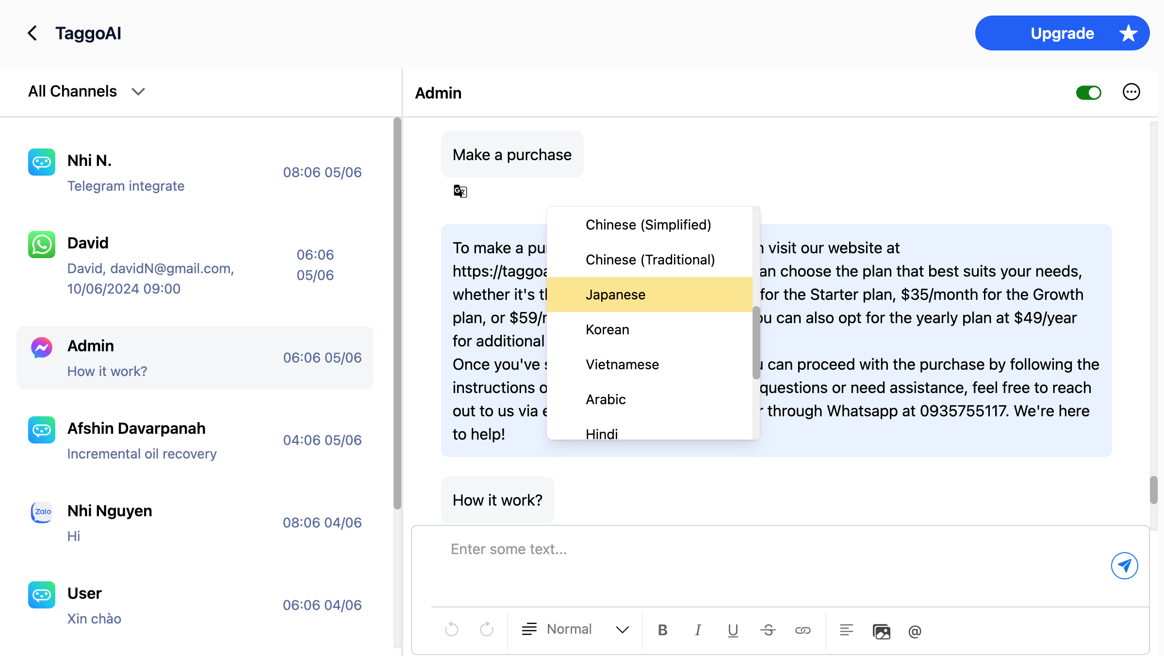Pick Vietnamese from the language dropdown
The width and height of the screenshot is (1164, 656).
[649, 364]
